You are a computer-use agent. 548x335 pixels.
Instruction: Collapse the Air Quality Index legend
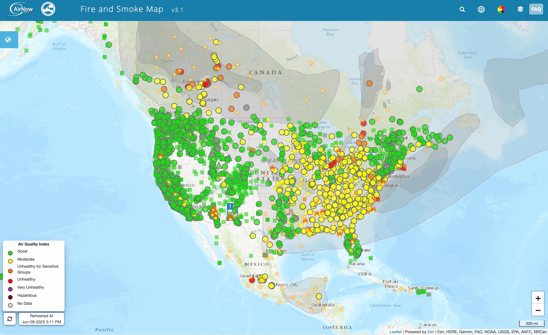click(33, 244)
